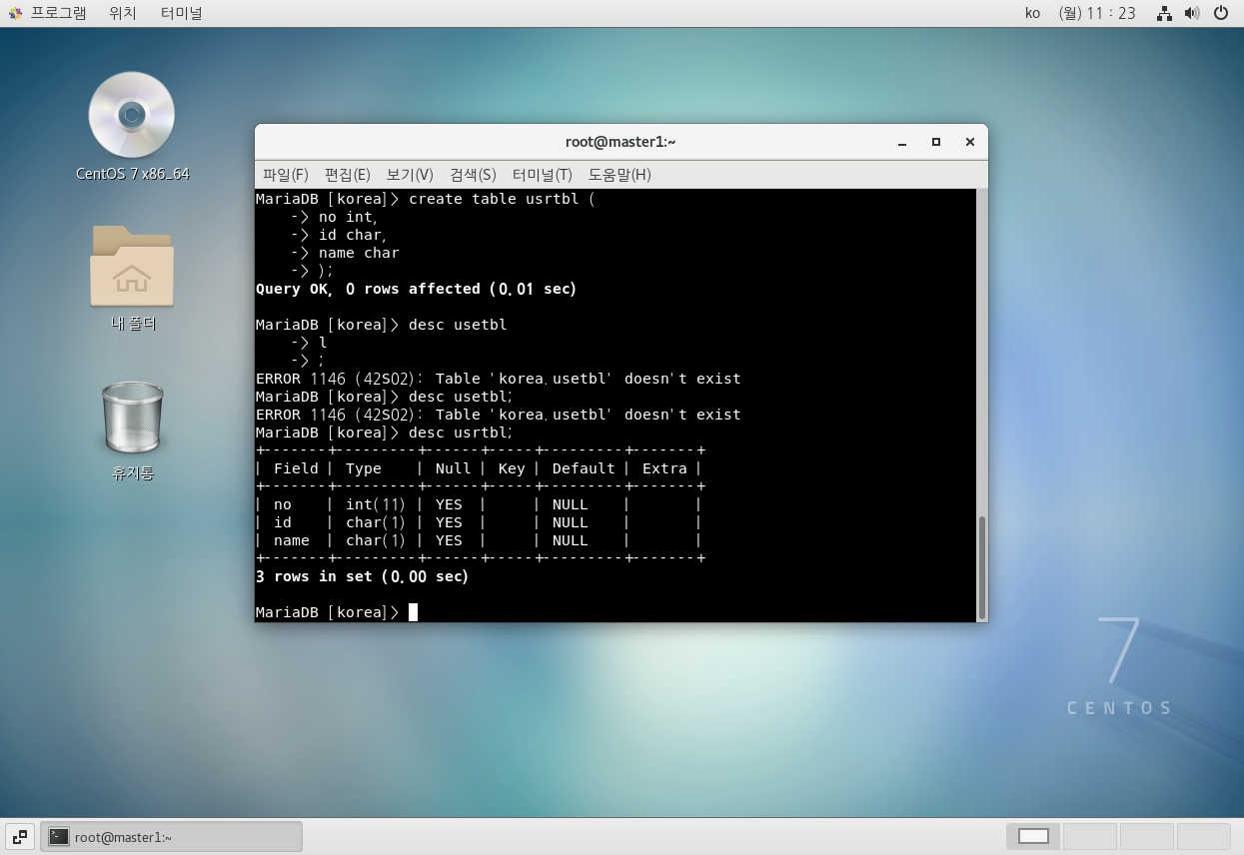1244x855 pixels.
Task: Click the terminal title bar root@master1:~
Action: coord(621,142)
